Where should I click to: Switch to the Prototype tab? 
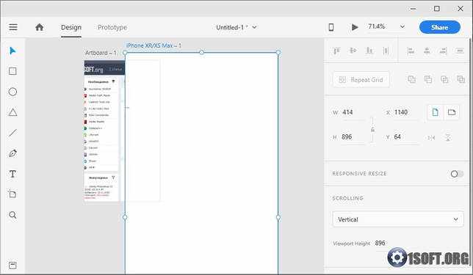[112, 27]
